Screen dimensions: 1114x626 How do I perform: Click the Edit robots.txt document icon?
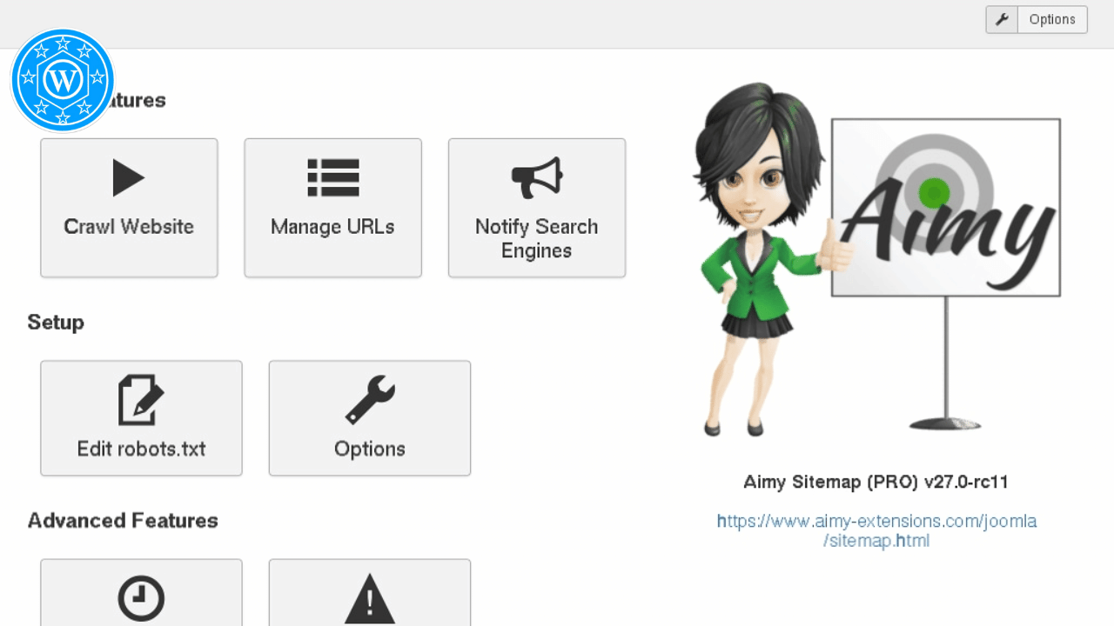click(x=141, y=400)
